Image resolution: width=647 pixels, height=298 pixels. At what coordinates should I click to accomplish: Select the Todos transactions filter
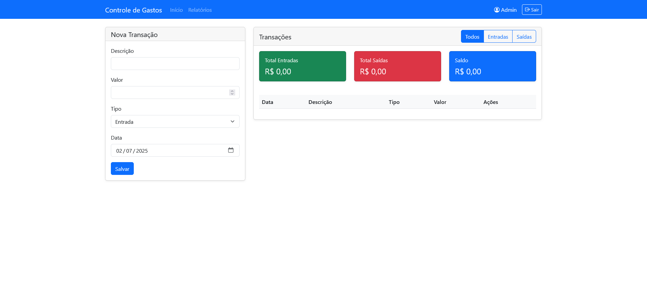(472, 37)
